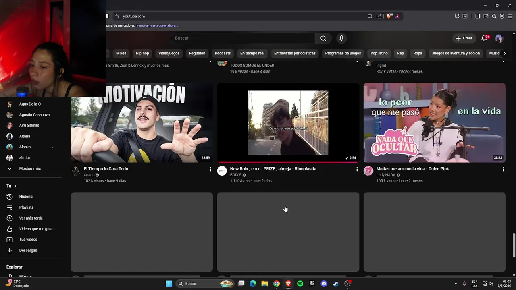Start voice search with microphone icon
This screenshot has height=290, width=516.
[341, 38]
